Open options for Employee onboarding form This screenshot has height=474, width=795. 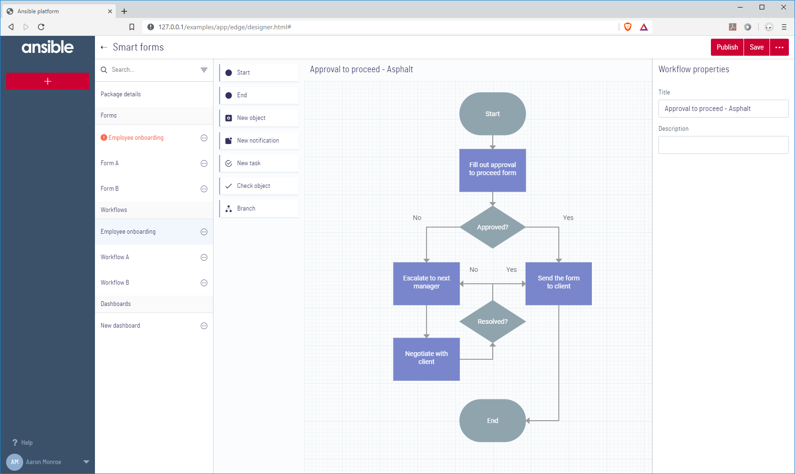pyautogui.click(x=204, y=138)
